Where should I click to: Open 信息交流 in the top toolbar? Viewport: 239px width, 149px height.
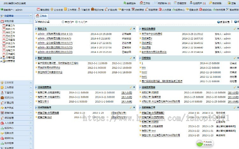(x=192, y=10)
